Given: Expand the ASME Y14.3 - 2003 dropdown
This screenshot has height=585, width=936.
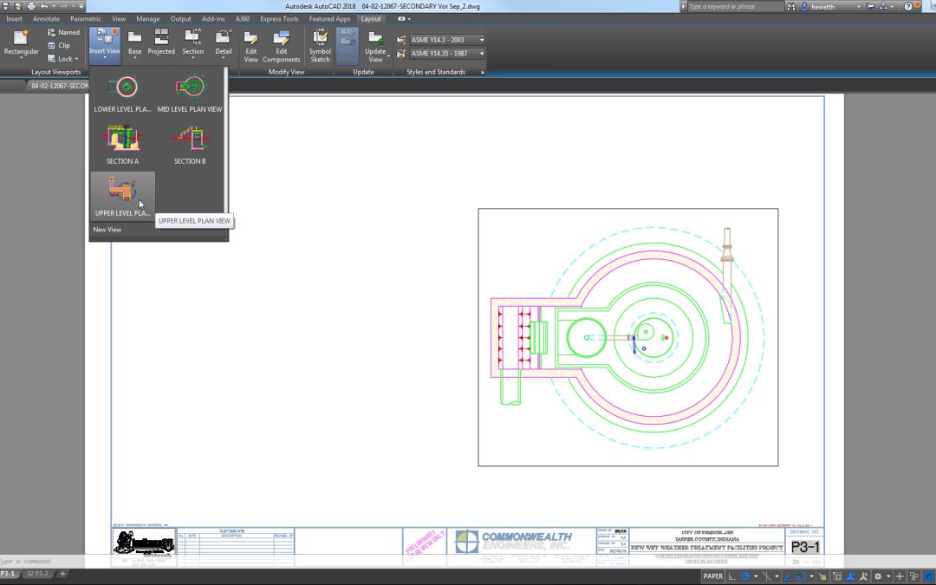Looking at the screenshot, I should (x=481, y=40).
